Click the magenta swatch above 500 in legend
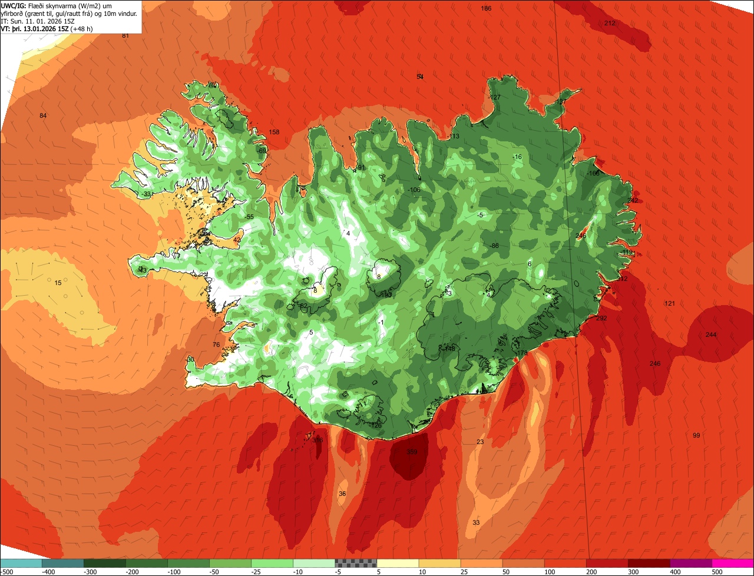The width and height of the screenshot is (754, 576). pyautogui.click(x=733, y=563)
